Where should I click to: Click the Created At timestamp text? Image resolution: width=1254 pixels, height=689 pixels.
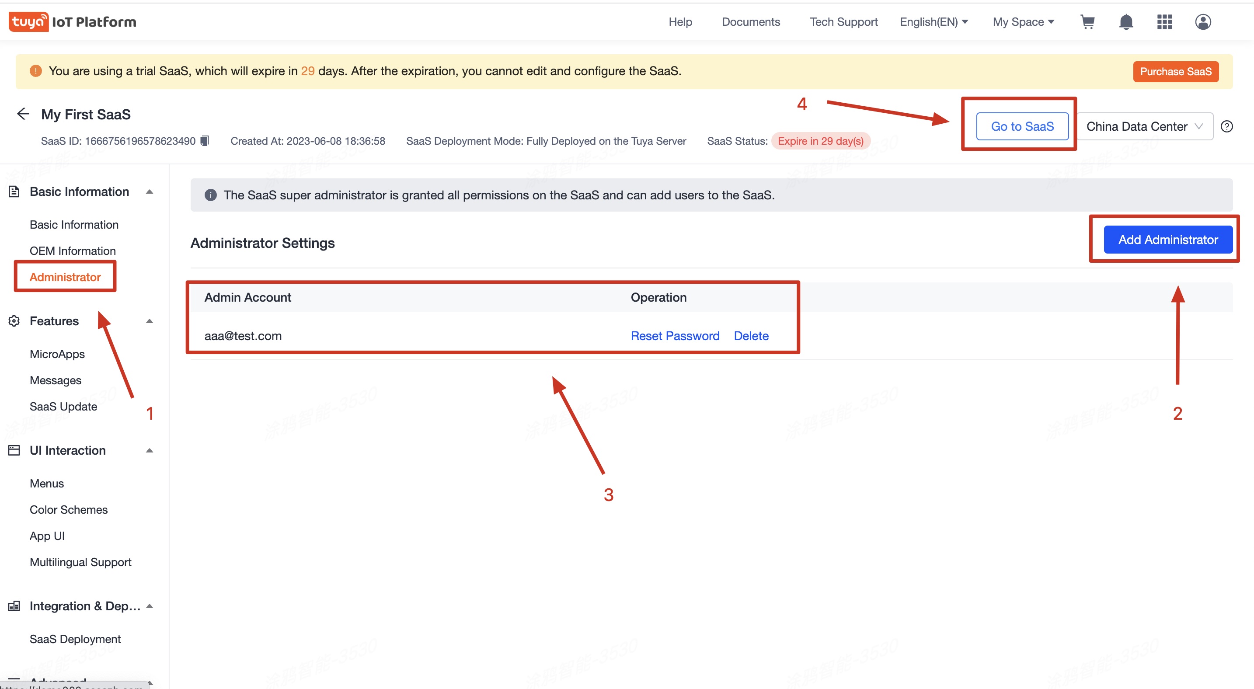coord(308,141)
